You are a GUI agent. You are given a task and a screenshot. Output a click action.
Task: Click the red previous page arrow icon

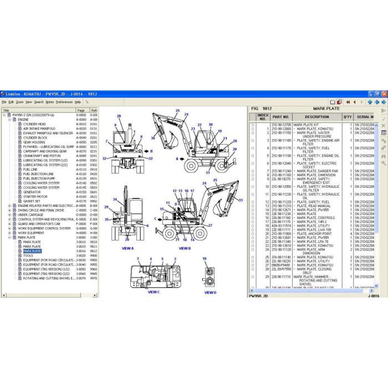(355, 102)
